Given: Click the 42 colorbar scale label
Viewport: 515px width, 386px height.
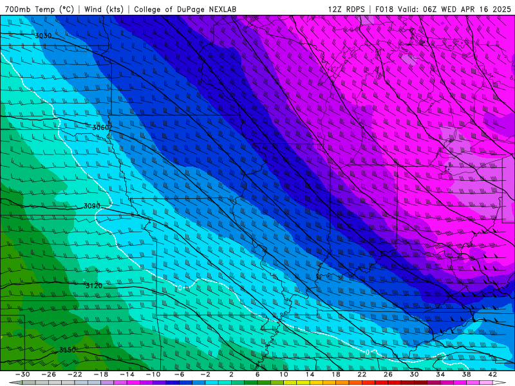Looking at the screenshot, I should [x=492, y=374].
